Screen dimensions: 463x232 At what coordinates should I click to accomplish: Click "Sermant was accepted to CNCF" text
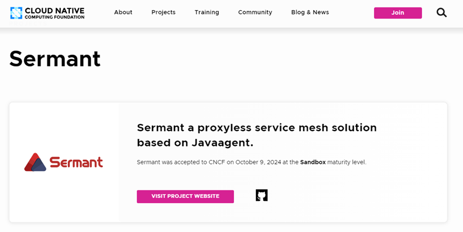pyautogui.click(x=181, y=162)
